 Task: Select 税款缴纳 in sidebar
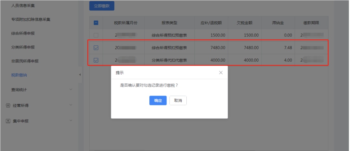pos(19,75)
